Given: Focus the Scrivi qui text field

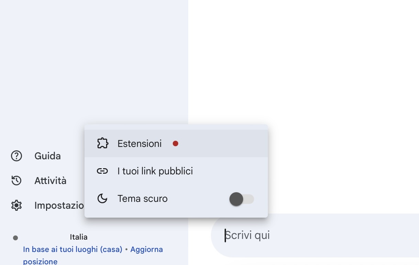Looking at the screenshot, I should (x=309, y=235).
